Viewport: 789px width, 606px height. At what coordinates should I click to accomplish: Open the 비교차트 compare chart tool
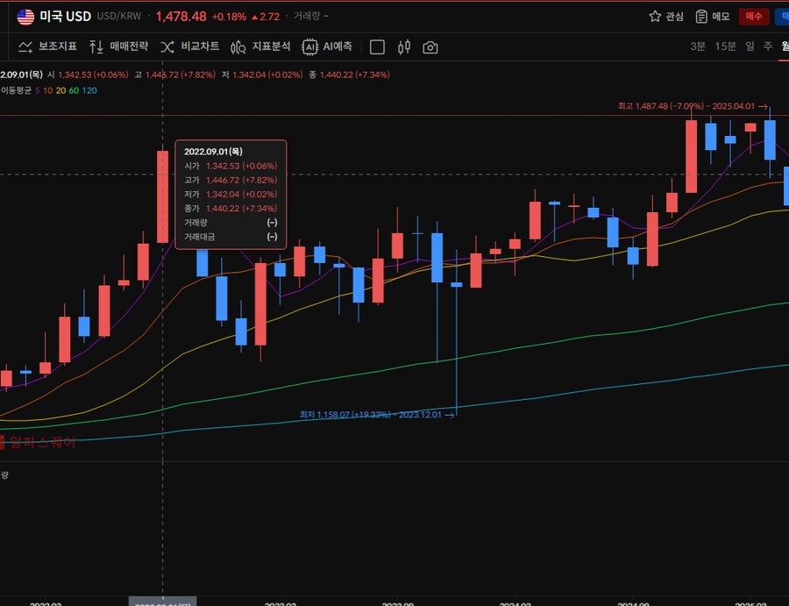tap(190, 46)
